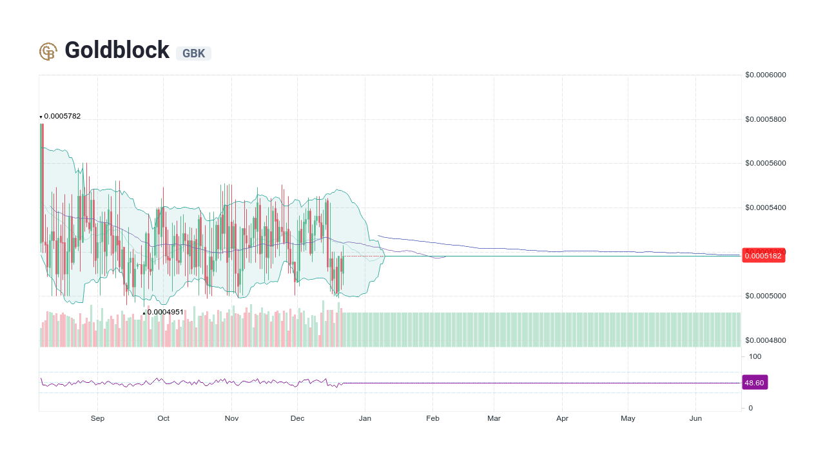Select the Jan axis label
Viewport: 825px width, 464px height.
pos(365,418)
